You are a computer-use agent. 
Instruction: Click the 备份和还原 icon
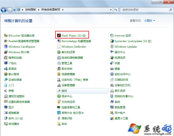pos(59,52)
